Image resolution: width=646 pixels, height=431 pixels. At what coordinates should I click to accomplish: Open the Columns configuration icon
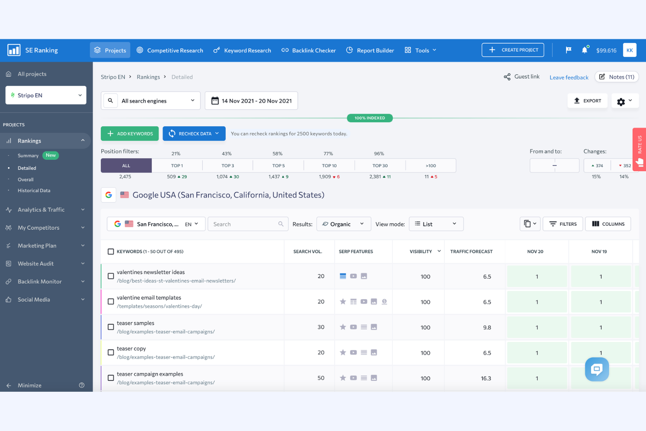(596, 224)
